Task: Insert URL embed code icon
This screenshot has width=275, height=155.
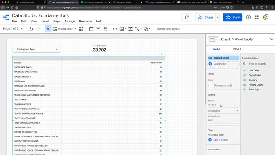Action: coord(115,29)
